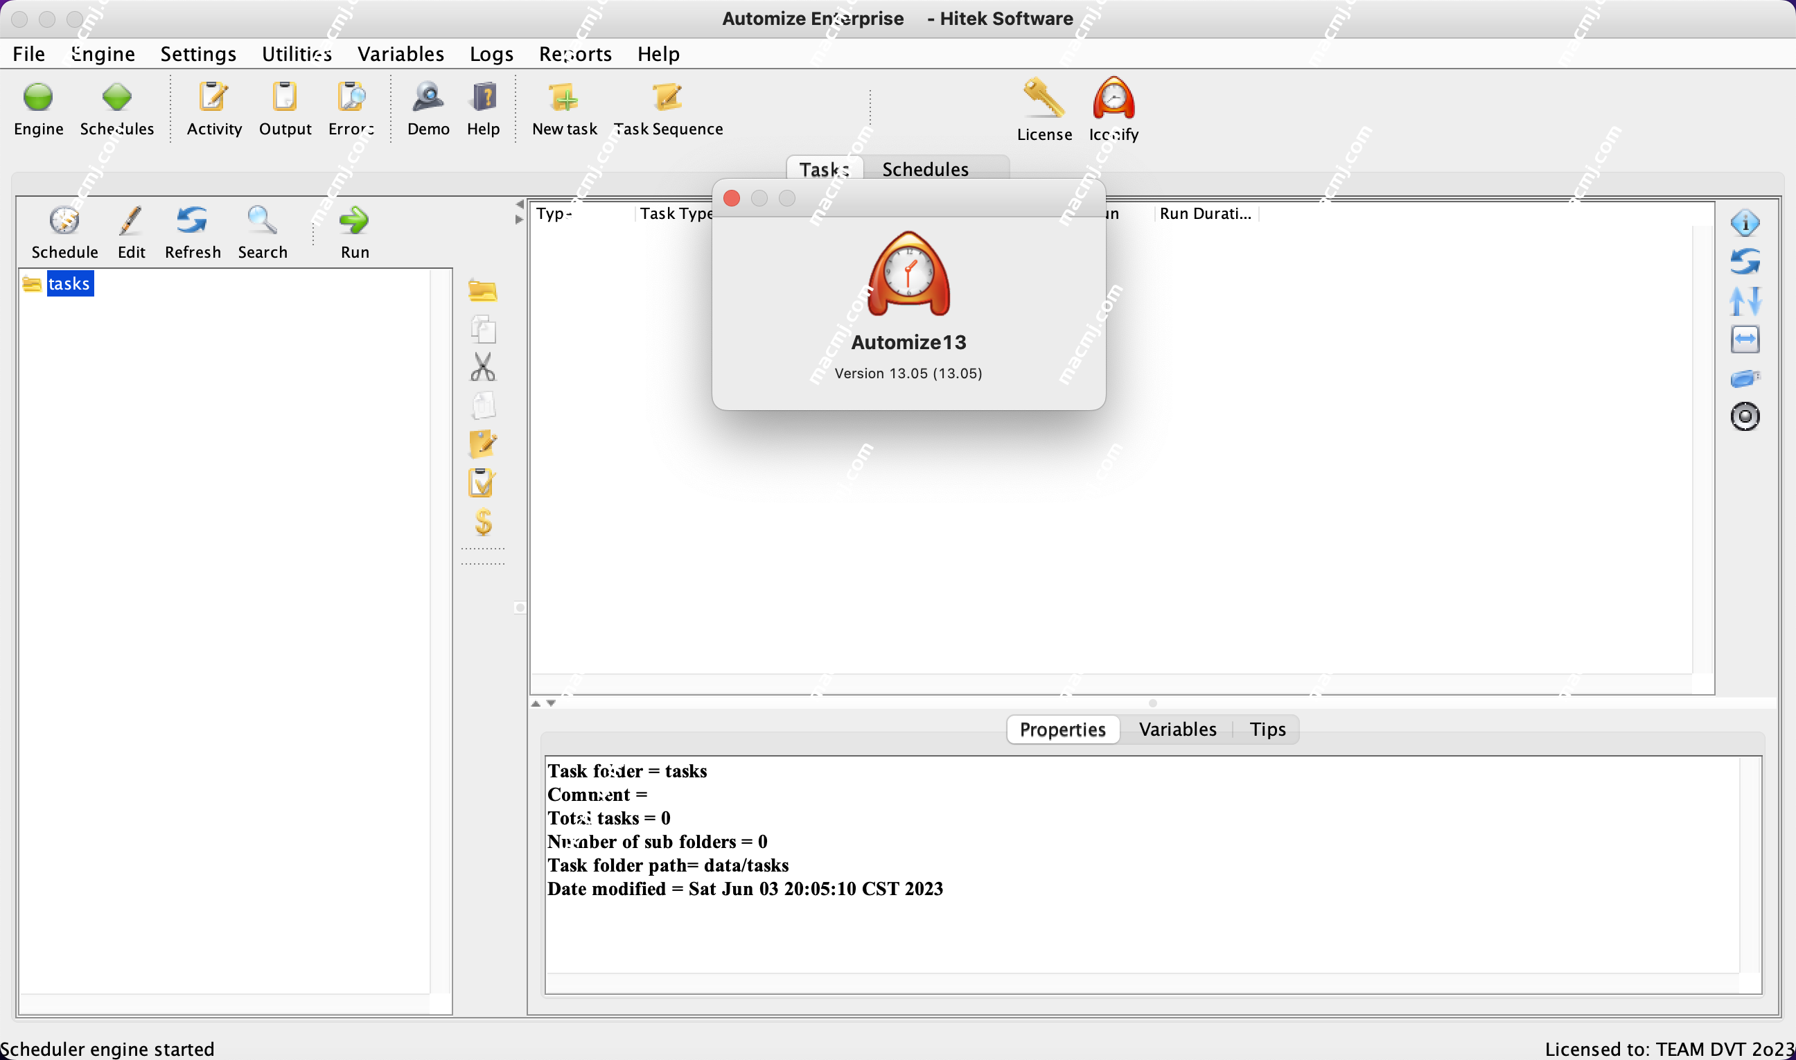Click the up triangle on the horizontal splitter
The width and height of the screenshot is (1796, 1060).
[536, 704]
